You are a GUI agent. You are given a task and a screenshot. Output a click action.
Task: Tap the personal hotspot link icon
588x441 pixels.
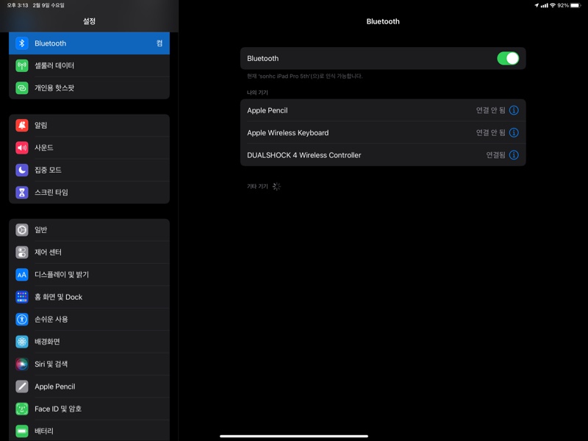[22, 87]
